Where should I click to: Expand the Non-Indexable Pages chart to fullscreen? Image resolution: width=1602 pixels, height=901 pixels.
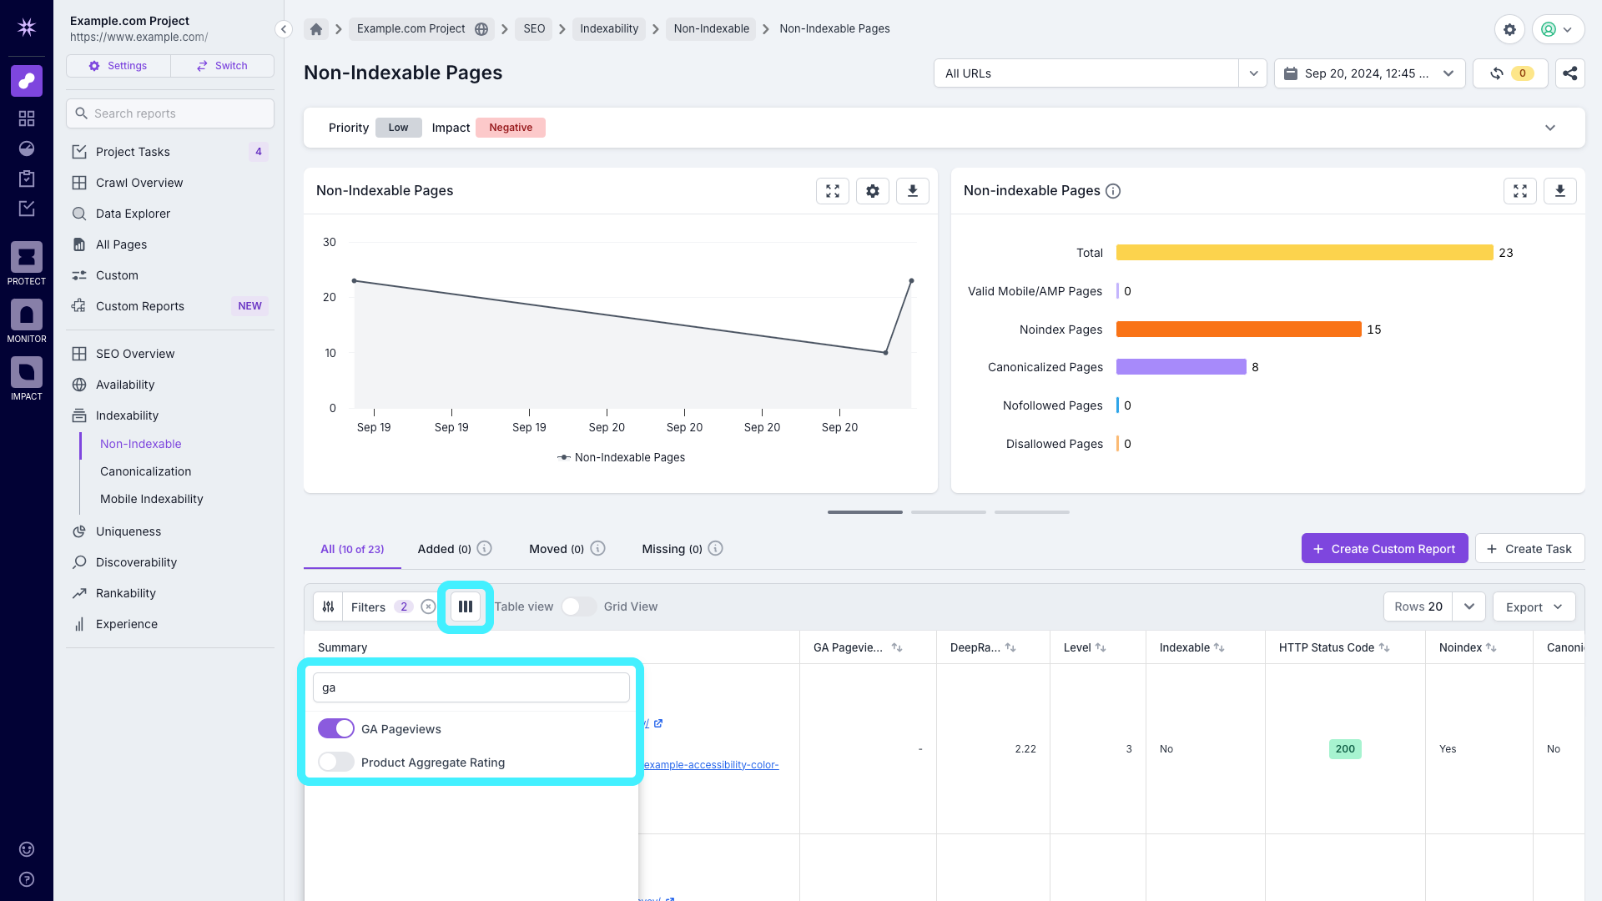click(832, 190)
